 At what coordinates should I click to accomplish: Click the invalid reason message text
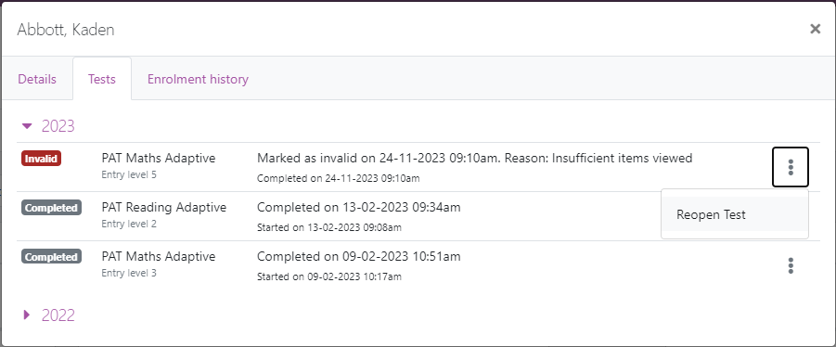[x=474, y=158]
